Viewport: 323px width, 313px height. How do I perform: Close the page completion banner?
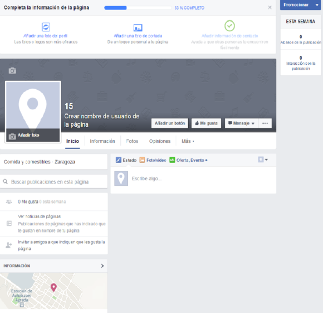270,8
